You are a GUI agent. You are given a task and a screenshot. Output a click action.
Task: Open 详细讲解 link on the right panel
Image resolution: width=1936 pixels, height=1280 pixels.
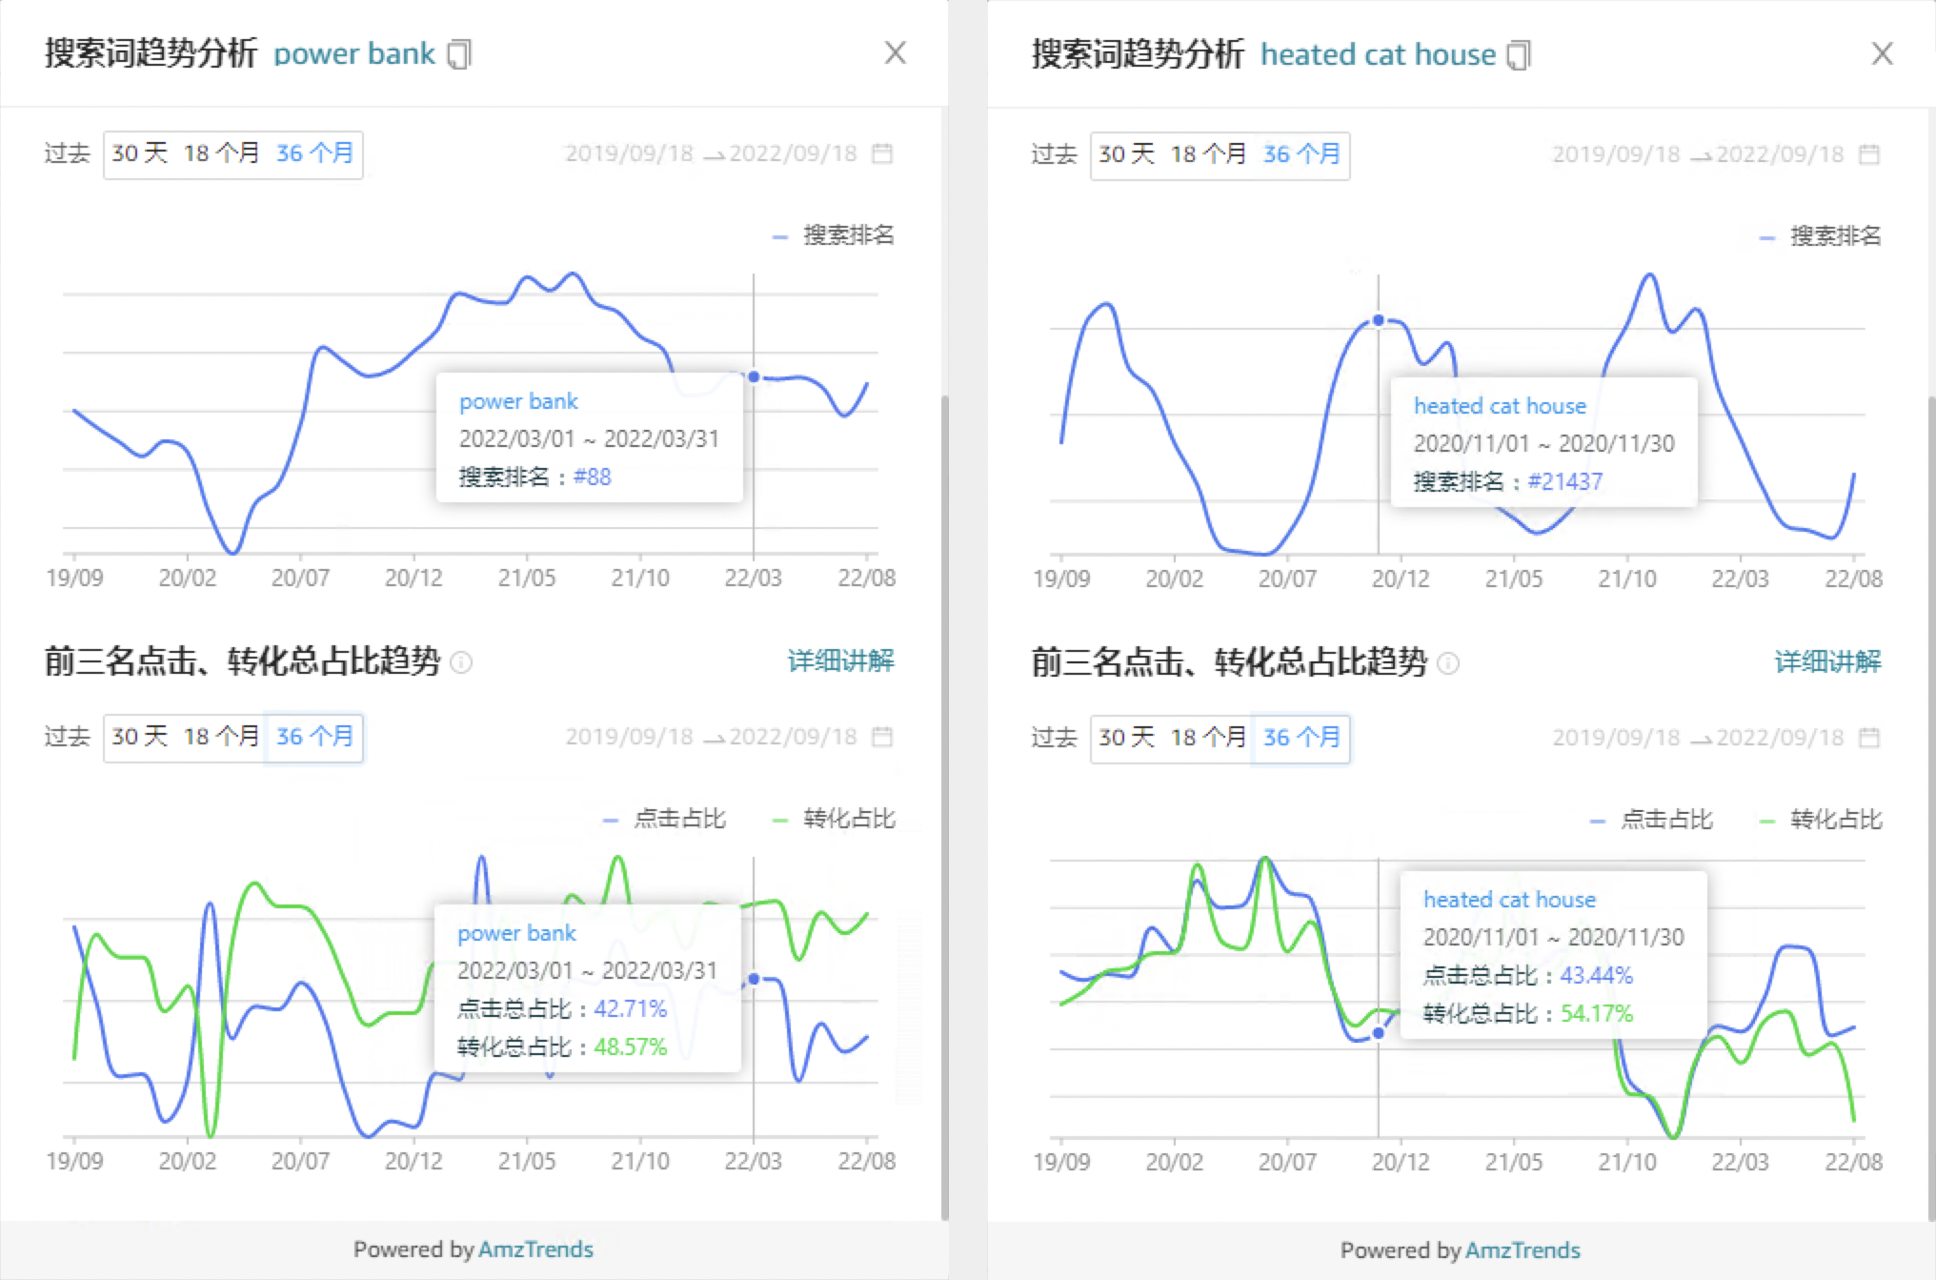1827,661
